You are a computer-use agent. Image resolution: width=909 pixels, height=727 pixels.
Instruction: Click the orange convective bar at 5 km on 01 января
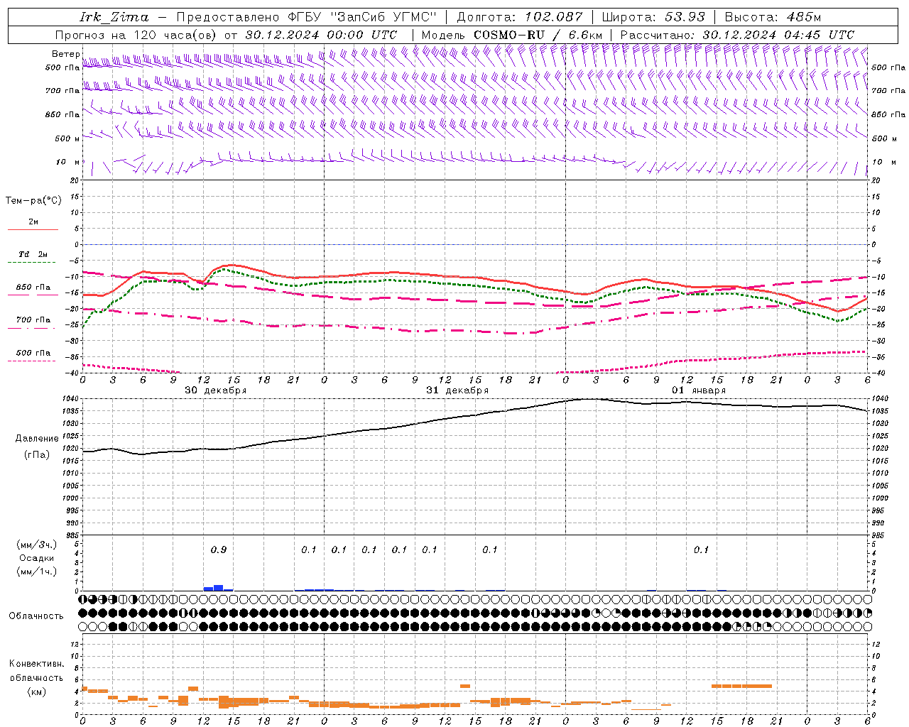click(x=741, y=686)
